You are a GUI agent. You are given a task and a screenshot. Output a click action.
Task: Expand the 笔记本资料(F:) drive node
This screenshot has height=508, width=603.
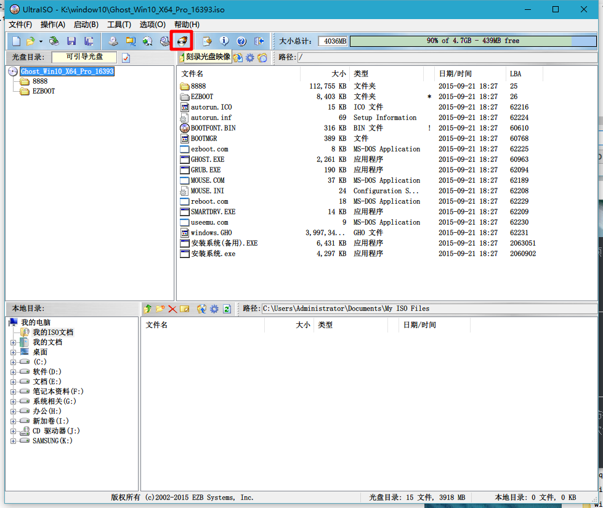click(x=13, y=392)
